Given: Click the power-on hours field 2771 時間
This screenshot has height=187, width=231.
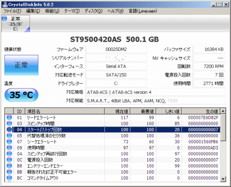Looking at the screenshot, I should tap(209, 84).
